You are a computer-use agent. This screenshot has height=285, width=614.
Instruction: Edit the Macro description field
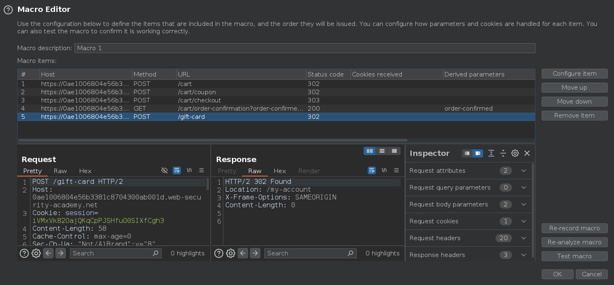(x=305, y=48)
